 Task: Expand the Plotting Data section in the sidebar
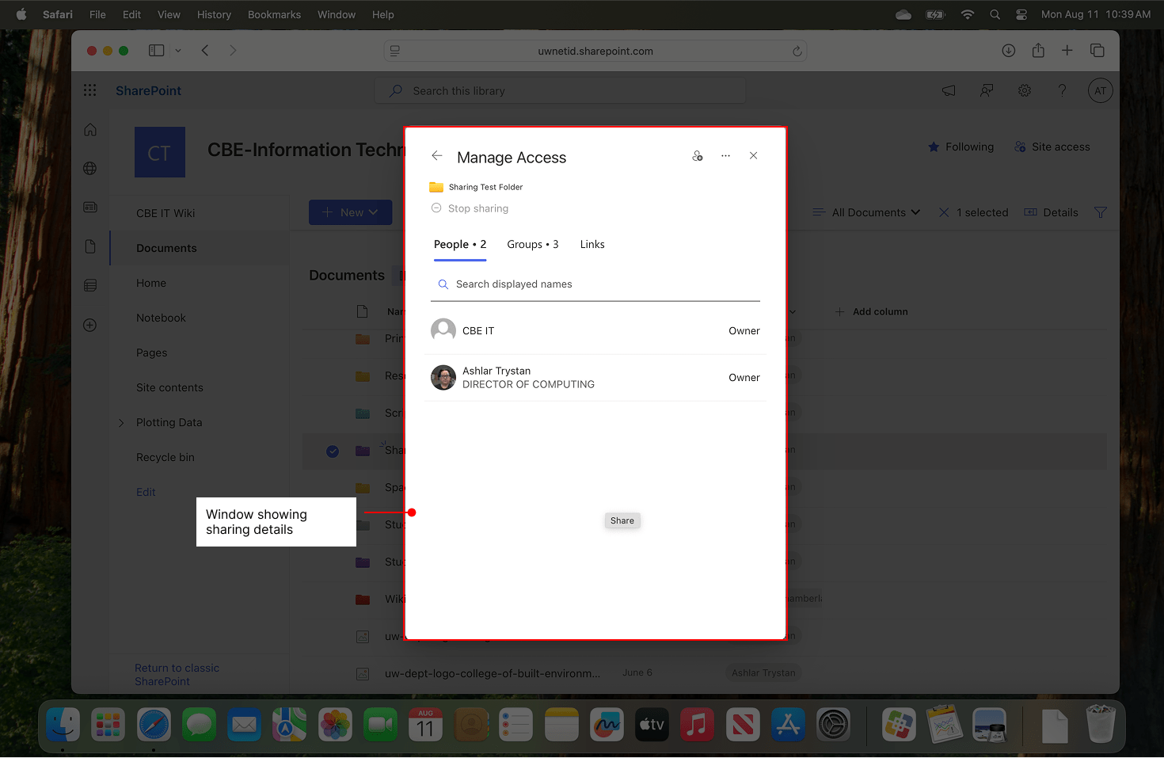(x=120, y=422)
